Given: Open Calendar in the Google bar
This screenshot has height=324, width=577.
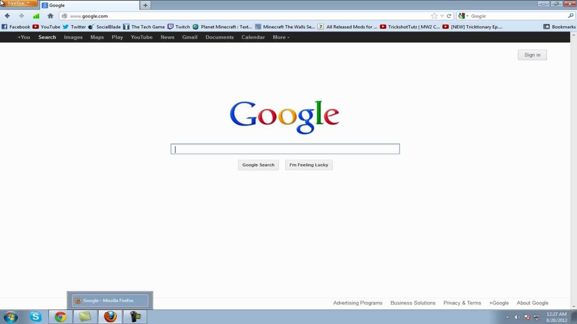Looking at the screenshot, I should pos(253,37).
